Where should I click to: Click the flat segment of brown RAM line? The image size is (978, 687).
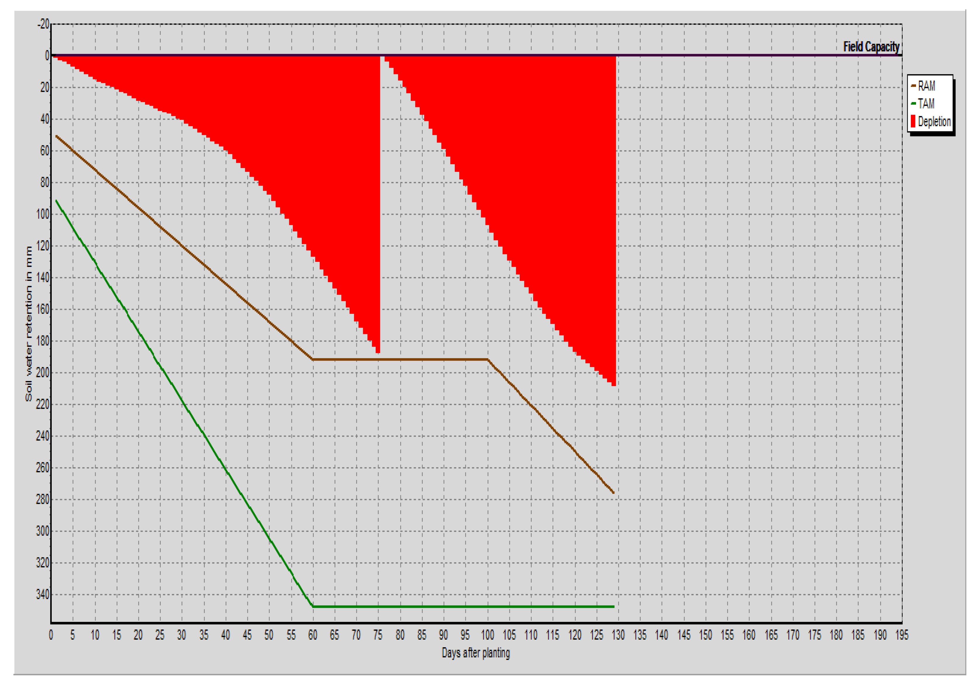400,359
